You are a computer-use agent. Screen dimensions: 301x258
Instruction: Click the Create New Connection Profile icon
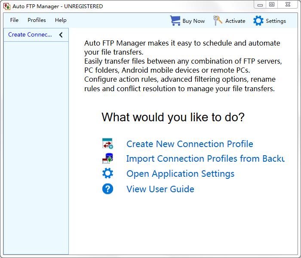pos(107,144)
